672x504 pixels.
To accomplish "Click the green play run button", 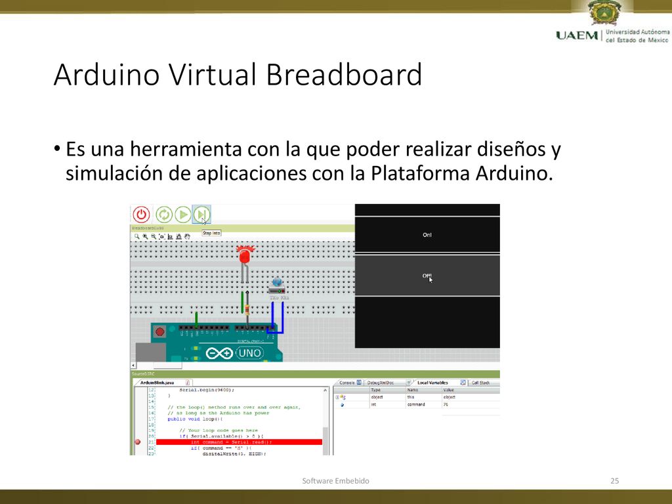I will (183, 215).
